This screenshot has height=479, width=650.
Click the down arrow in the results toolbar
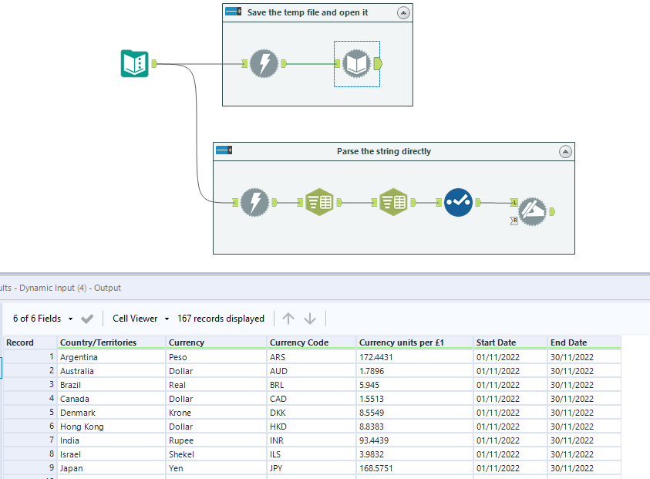click(309, 318)
